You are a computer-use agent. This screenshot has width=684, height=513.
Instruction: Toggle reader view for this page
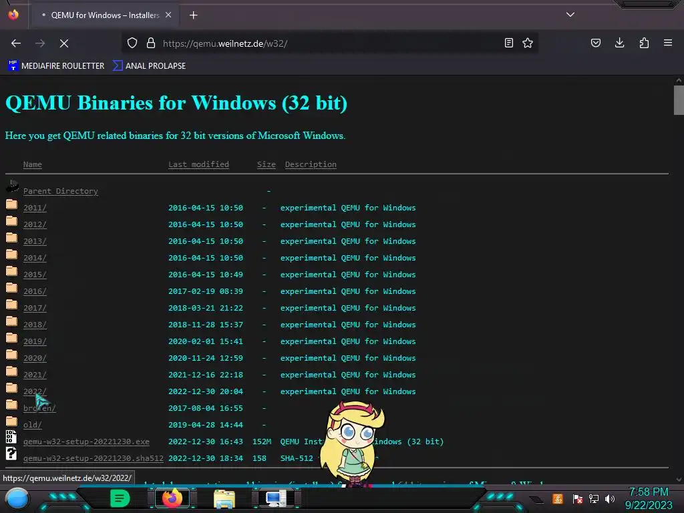click(x=508, y=43)
